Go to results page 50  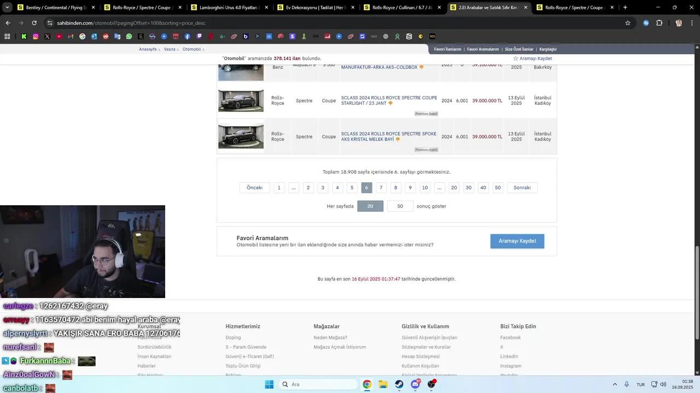[498, 188]
